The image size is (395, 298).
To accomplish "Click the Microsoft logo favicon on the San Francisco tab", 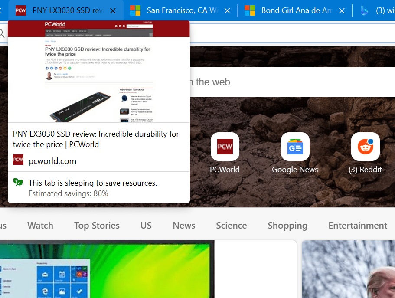I will (135, 10).
